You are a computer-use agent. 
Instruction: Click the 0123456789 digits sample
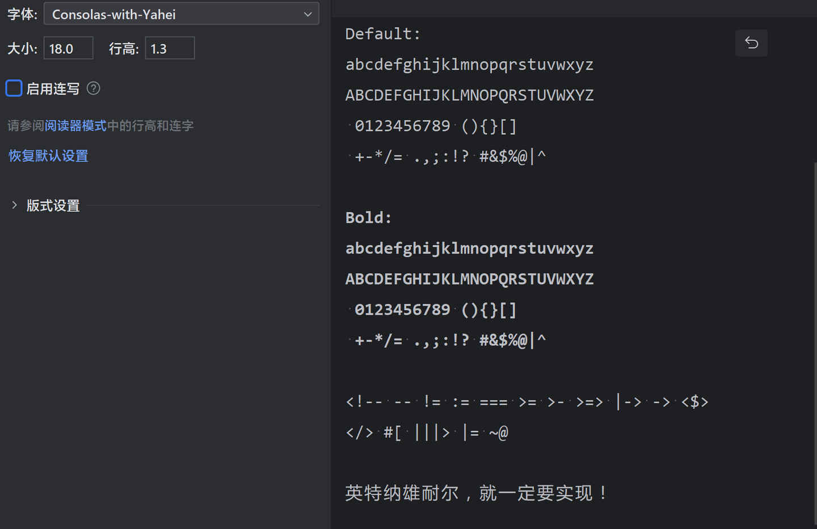403,125
